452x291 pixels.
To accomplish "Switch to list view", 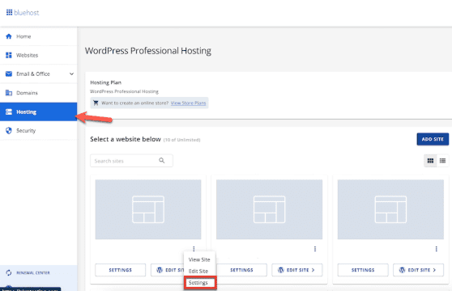I will (443, 161).
